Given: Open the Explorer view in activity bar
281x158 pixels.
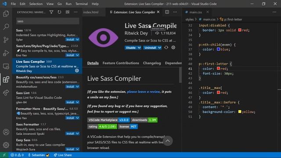Looking at the screenshot, I should point(6,14).
